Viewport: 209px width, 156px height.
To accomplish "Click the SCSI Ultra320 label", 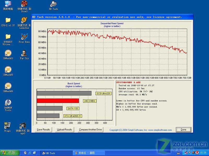I will (x=103, y=93).
